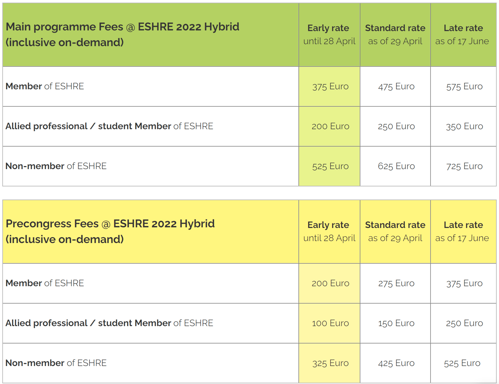499x384 pixels.
Task: Click Main programme Non-member standard 625 Euro cell
Action: tap(396, 166)
